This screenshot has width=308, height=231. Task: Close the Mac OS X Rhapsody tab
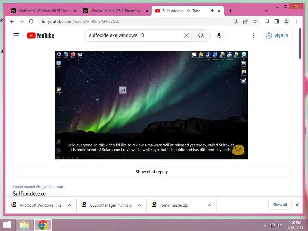click(x=147, y=11)
